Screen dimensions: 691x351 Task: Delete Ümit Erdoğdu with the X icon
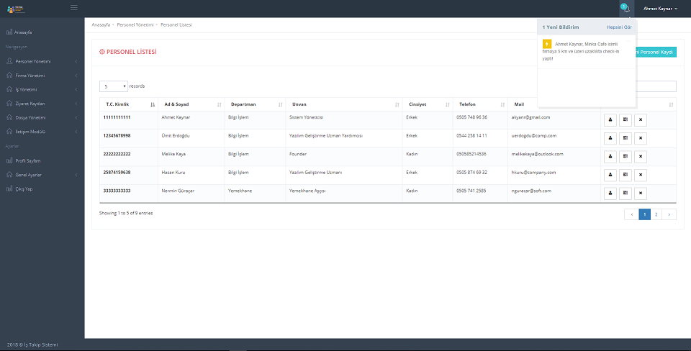641,138
